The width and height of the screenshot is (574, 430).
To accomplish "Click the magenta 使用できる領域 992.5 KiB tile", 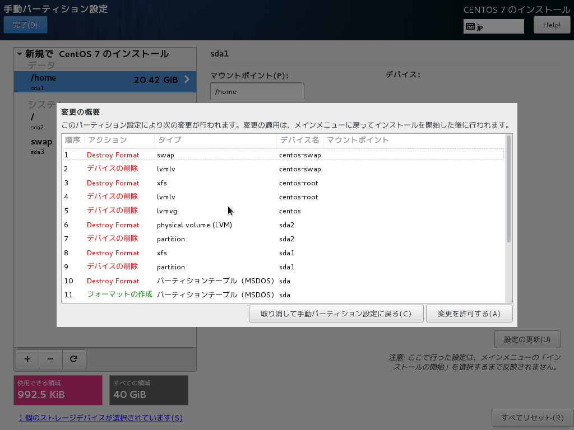I will [x=58, y=390].
